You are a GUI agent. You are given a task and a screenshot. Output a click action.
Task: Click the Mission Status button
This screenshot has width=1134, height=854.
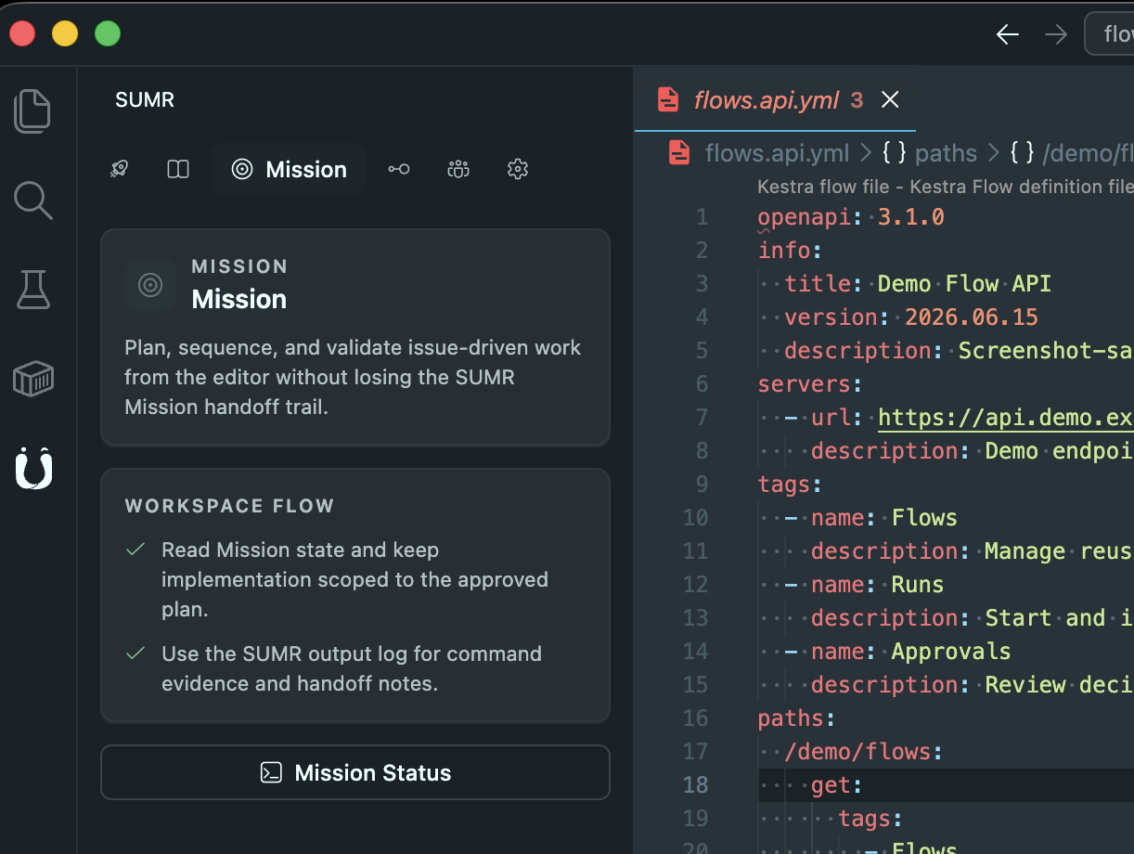click(x=355, y=772)
